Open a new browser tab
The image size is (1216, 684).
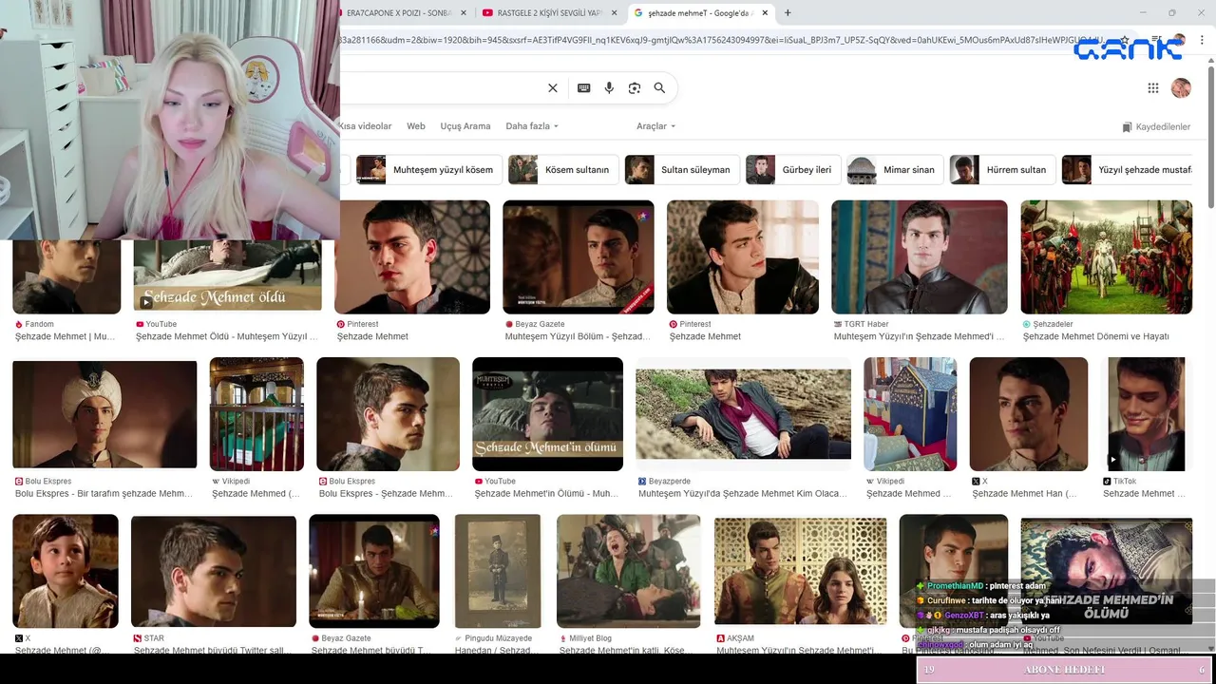click(x=788, y=12)
